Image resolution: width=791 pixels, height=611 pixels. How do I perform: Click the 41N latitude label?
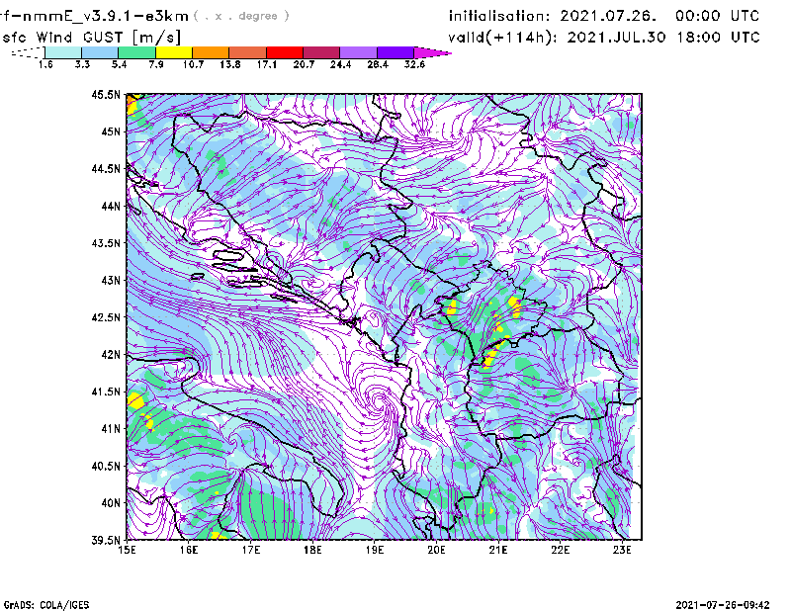pyautogui.click(x=111, y=429)
